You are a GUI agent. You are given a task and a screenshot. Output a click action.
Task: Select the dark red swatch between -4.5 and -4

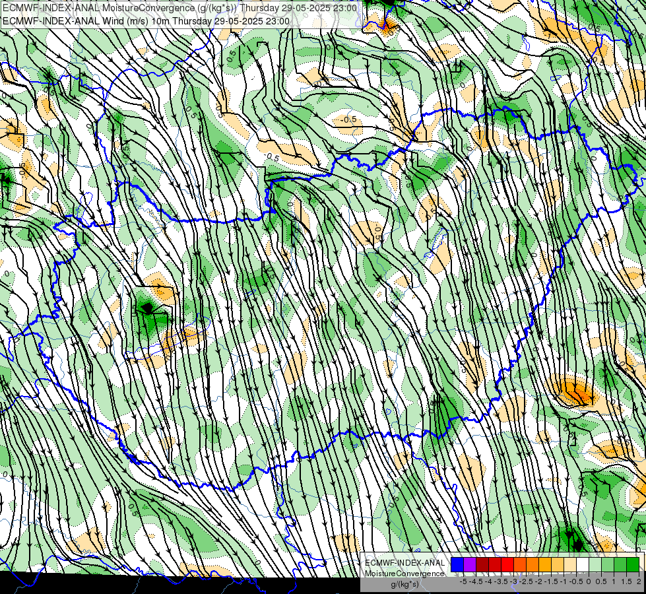482,565
